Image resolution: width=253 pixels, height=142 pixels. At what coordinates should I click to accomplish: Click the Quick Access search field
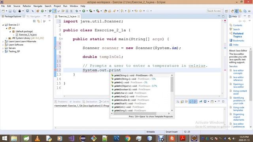coord(214,11)
